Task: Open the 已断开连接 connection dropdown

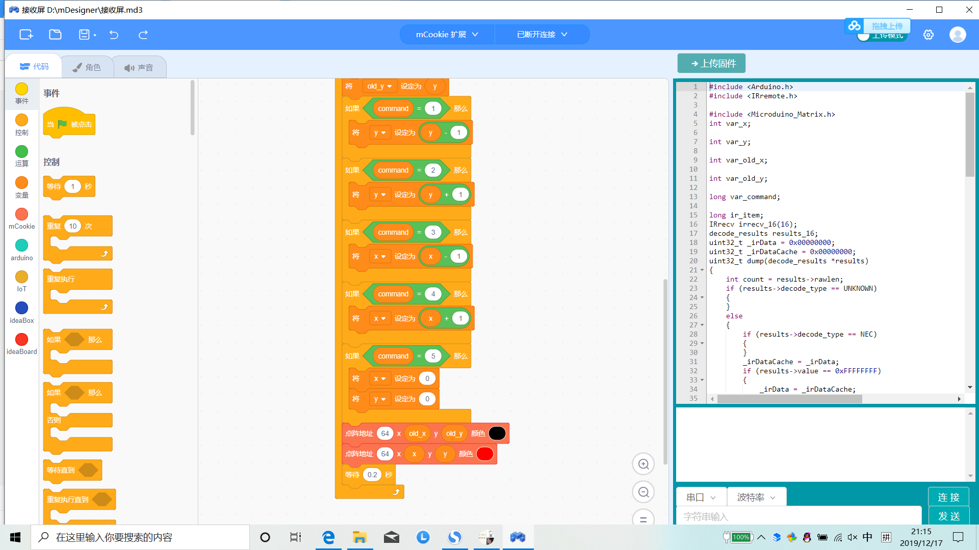Action: pos(542,35)
